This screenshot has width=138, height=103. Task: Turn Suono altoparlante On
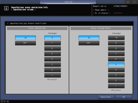89,38
